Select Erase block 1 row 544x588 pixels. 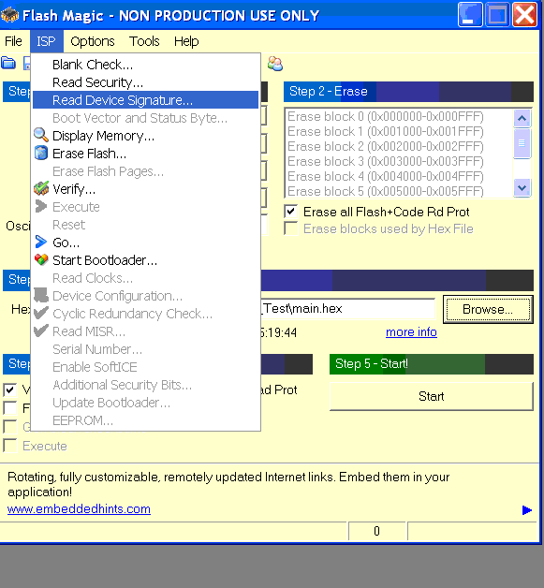(x=399, y=132)
